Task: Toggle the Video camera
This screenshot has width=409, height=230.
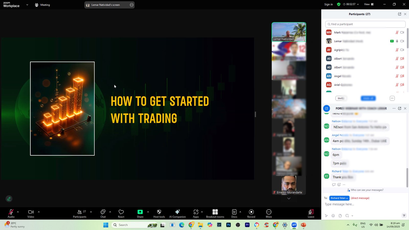Action: coord(31,212)
